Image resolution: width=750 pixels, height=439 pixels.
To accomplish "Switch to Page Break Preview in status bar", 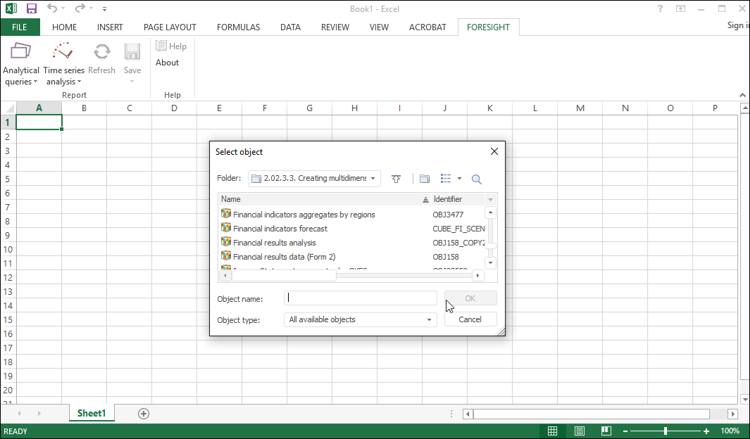I will (x=606, y=431).
